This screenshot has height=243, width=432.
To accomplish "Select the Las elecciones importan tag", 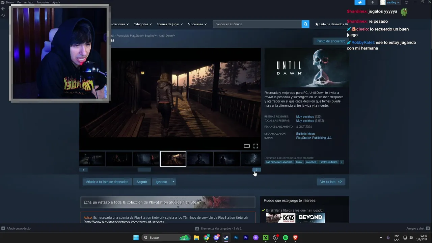I will pyautogui.click(x=279, y=162).
